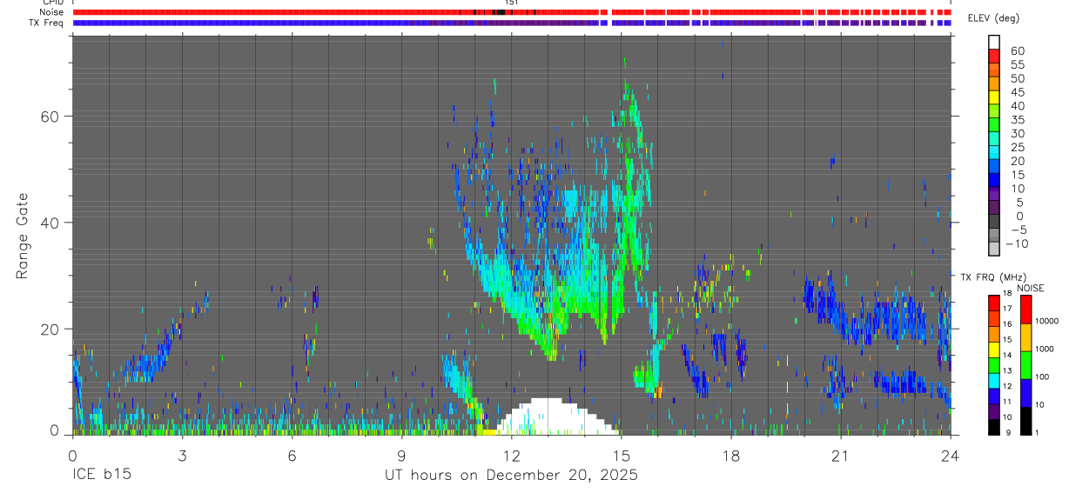The height and width of the screenshot is (493, 1069).
Task: Click black 1–10 swatch in NOISE colorbar
Action: click(x=1025, y=421)
